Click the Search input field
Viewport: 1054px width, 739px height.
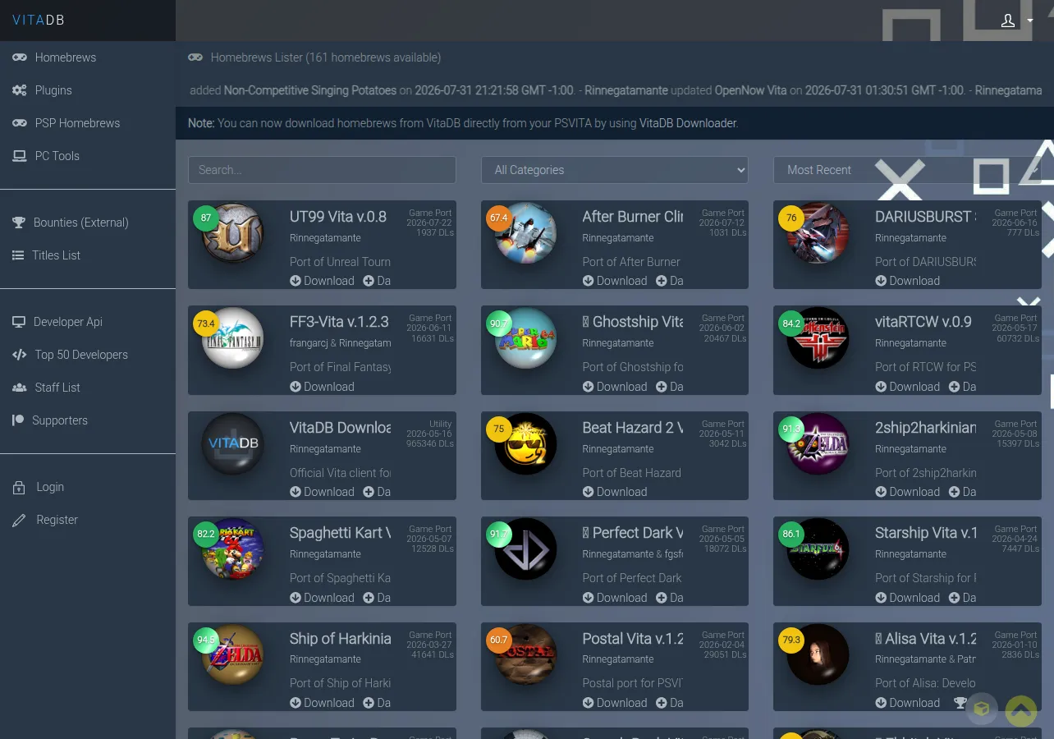tap(322, 170)
